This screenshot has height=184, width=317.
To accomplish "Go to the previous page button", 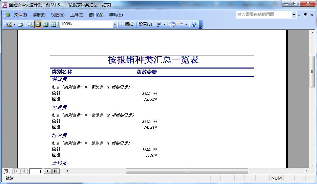I will [24, 171].
